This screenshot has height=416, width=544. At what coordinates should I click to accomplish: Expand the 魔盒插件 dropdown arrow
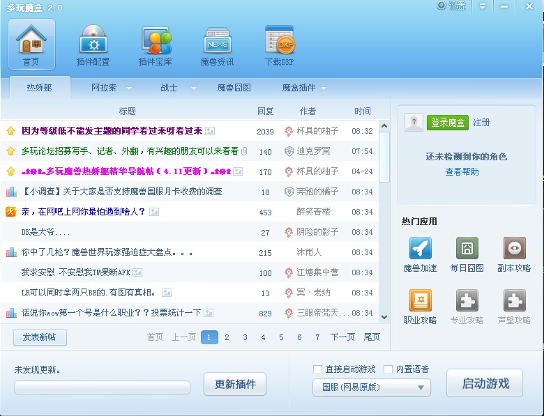pyautogui.click(x=324, y=88)
